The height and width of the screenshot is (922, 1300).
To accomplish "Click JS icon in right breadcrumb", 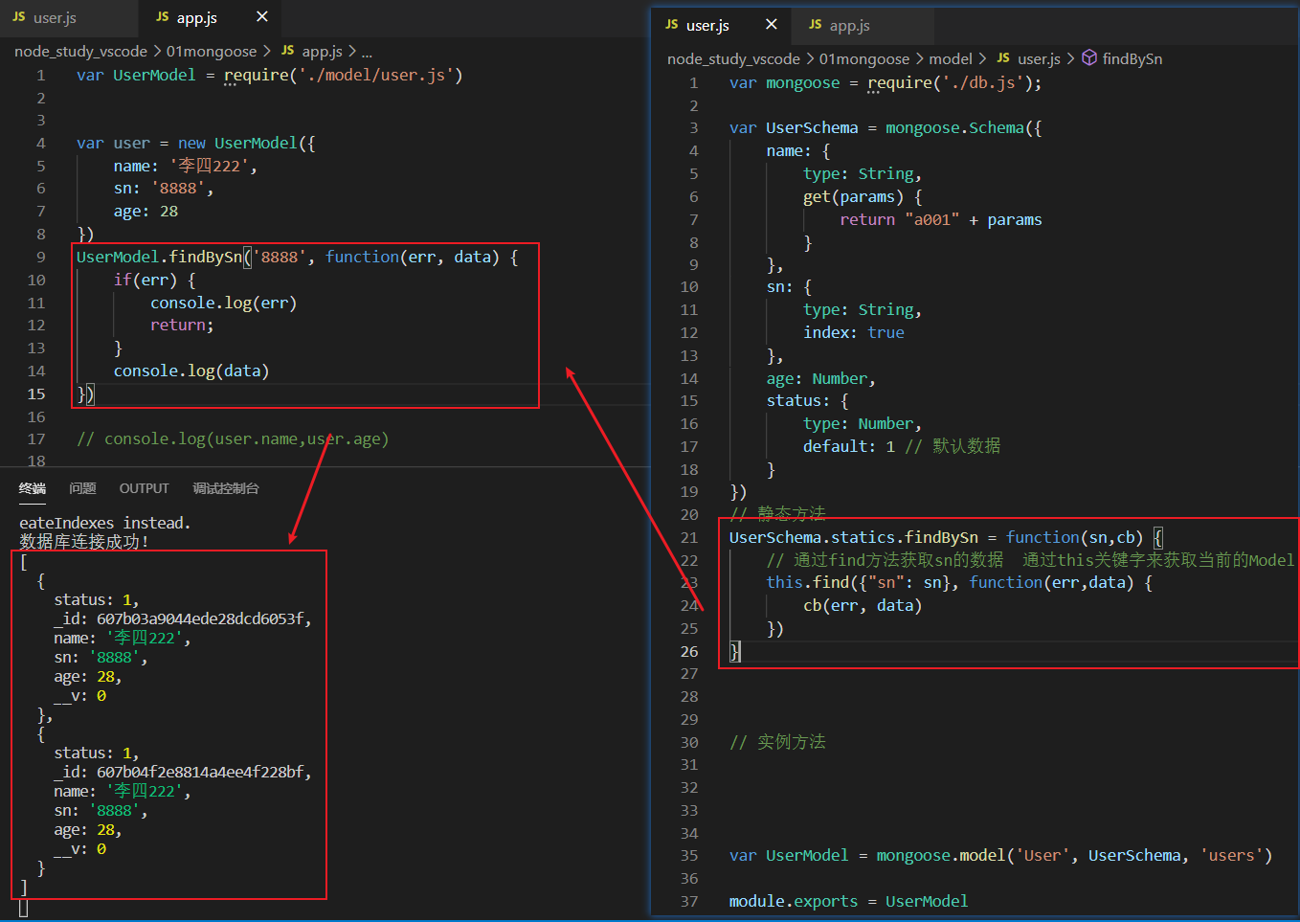I will [x=1002, y=58].
